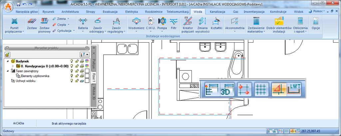
Task: Toggle visibility bulb for Kondygnacja 0
Action: (x=71, y=66)
